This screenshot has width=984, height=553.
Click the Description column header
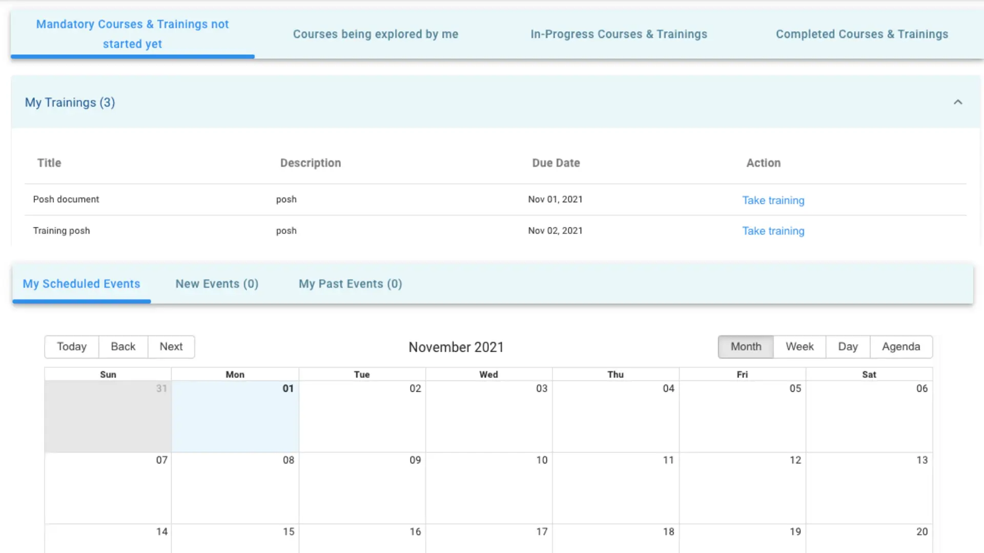[311, 163]
